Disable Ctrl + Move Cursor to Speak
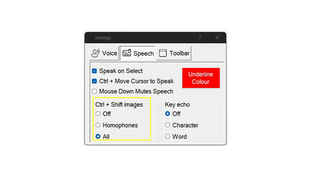Screen dimensions: 311x175 pyautogui.click(x=94, y=81)
